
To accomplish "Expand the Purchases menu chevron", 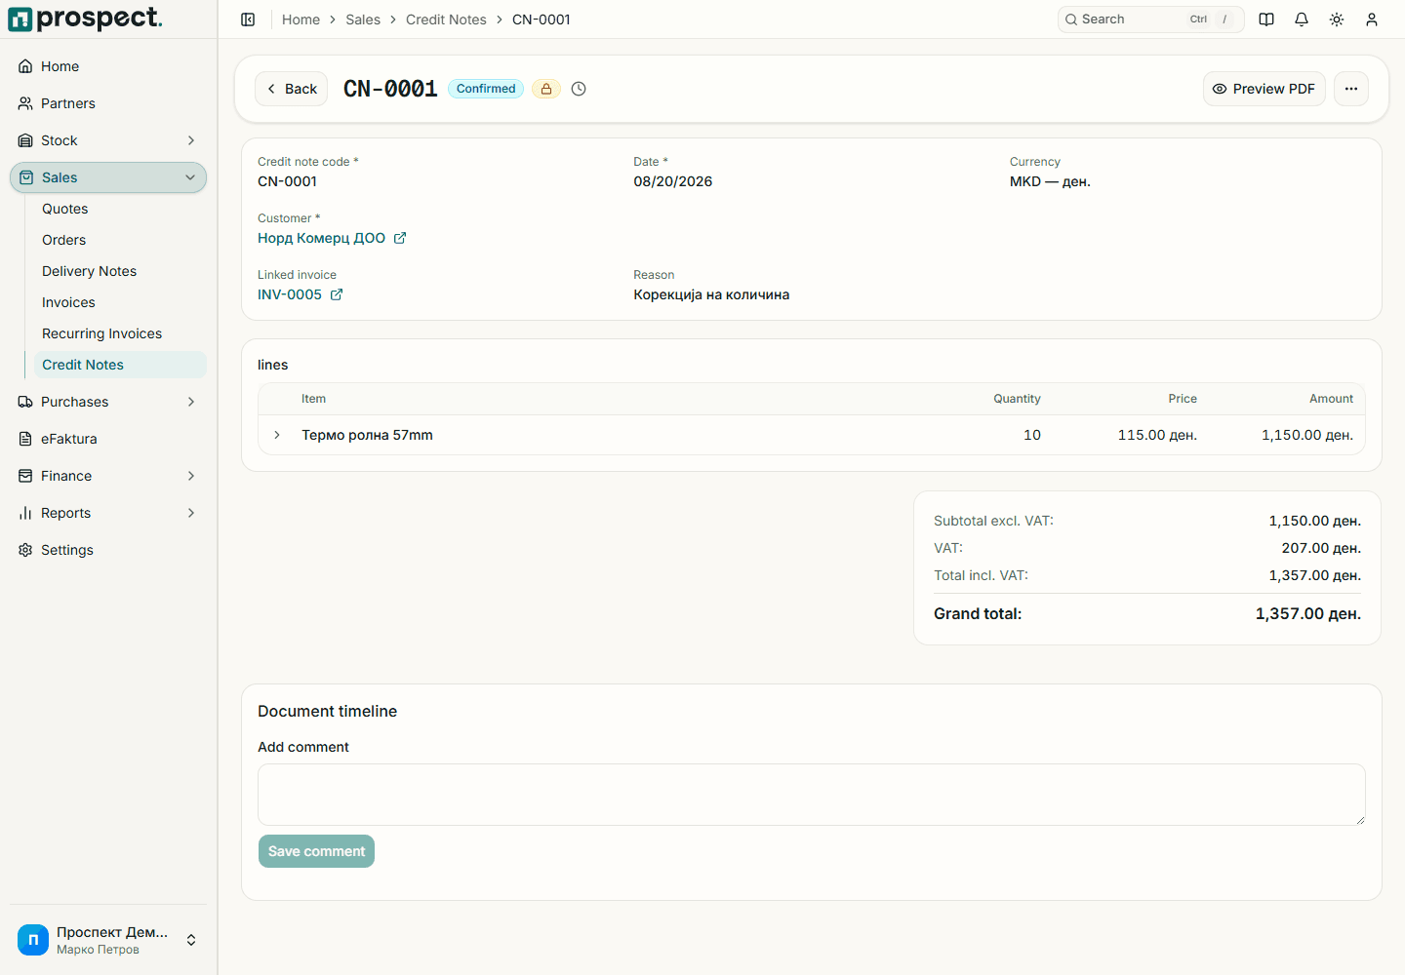I will click(x=191, y=402).
